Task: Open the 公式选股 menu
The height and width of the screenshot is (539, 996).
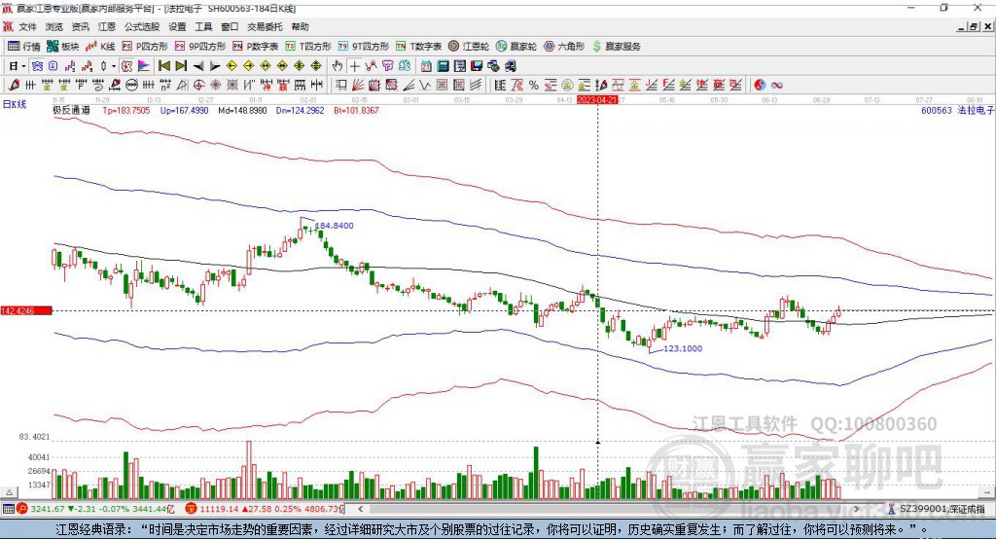Action: 142,26
